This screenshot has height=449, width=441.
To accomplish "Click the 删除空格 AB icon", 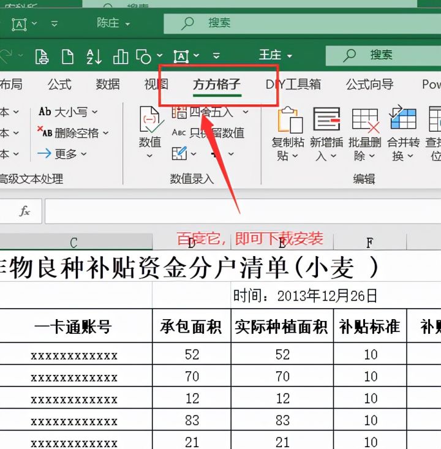I will click(x=44, y=132).
